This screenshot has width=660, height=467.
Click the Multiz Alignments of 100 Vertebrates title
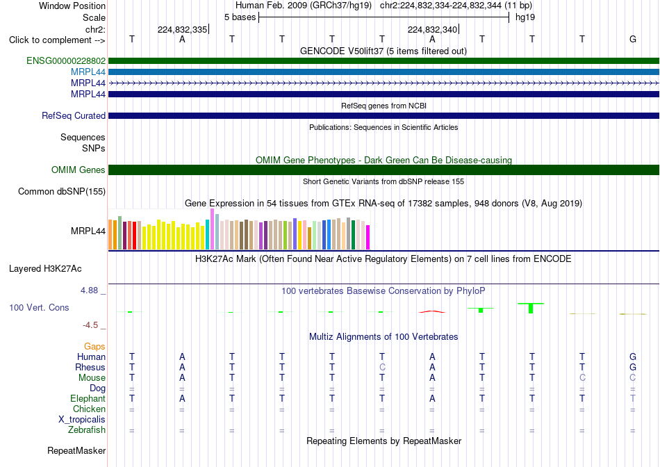point(383,337)
